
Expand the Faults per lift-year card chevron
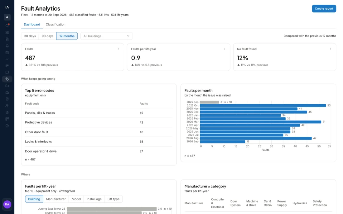click(225, 49)
